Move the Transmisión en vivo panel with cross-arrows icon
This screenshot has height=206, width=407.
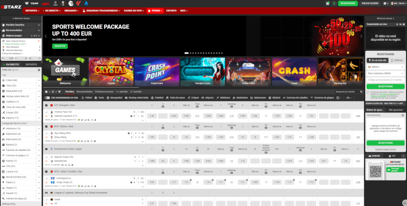point(397,24)
